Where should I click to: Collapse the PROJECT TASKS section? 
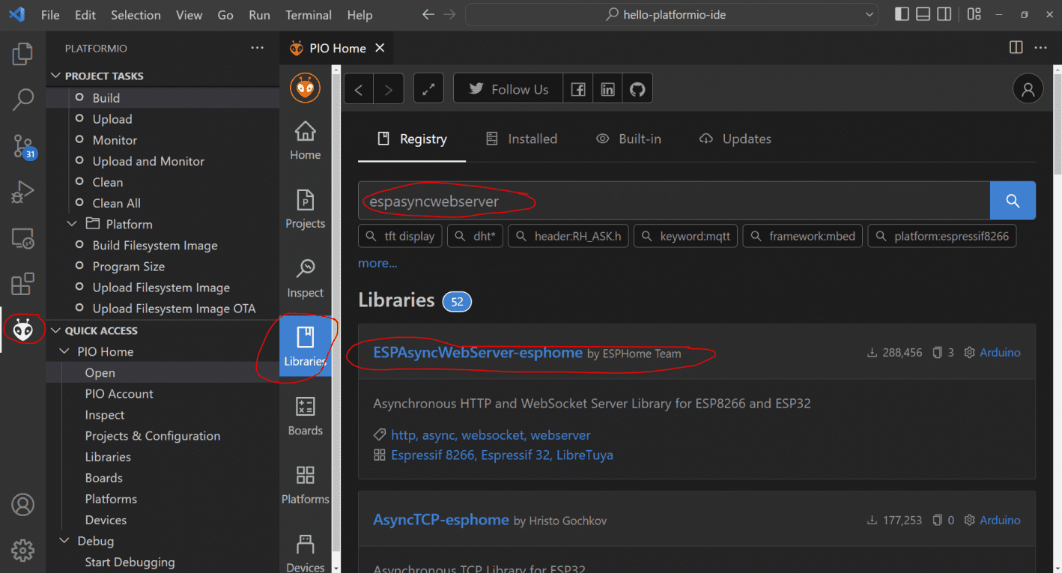(x=55, y=76)
